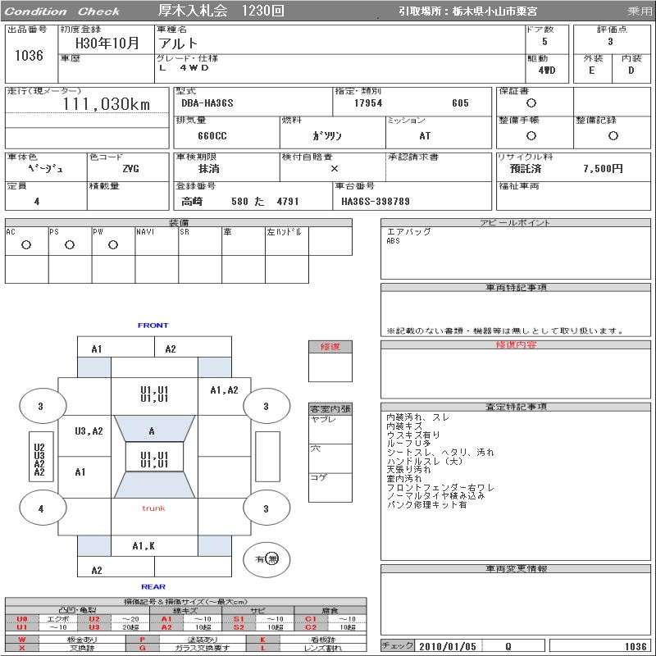This screenshot has width=656, height=656.
Task: Click the red U0 legend cell
Action: point(22,619)
